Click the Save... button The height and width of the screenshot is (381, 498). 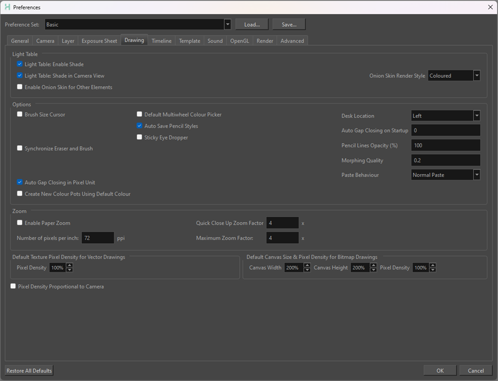click(x=289, y=24)
